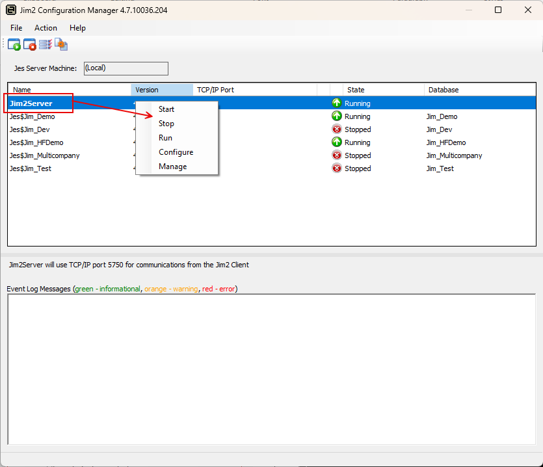
Task: Sort by the TCP/IP Port column header
Action: (x=255, y=90)
